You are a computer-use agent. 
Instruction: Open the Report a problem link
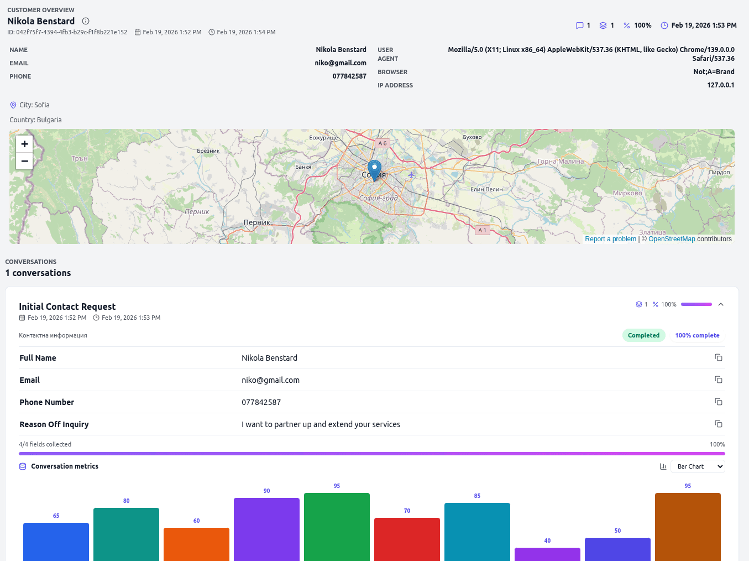click(x=610, y=238)
